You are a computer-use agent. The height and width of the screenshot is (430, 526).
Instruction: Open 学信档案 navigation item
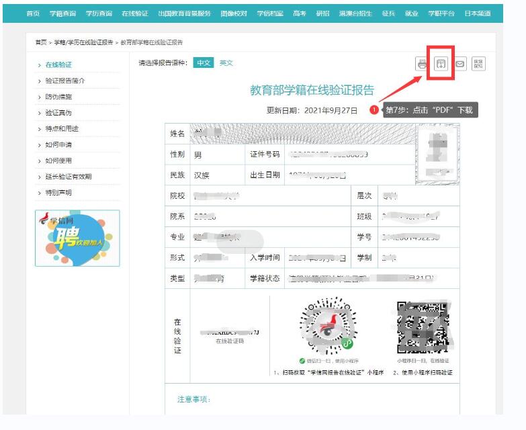tap(270, 13)
